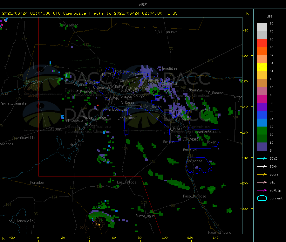Click the G_ALVEAR map label
The height and width of the screenshot is (242, 286).
pos(190,139)
